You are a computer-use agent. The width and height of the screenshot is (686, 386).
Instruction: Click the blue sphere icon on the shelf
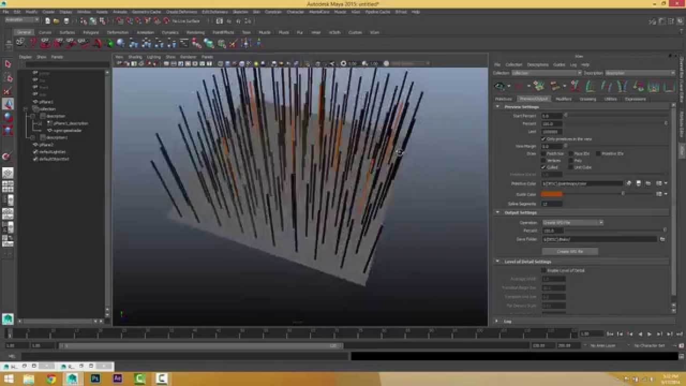pyautogui.click(x=121, y=43)
